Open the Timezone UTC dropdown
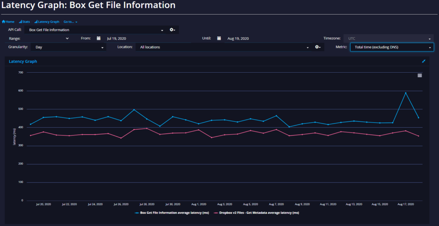Image resolution: width=439 pixels, height=226 pixels. pos(388,38)
